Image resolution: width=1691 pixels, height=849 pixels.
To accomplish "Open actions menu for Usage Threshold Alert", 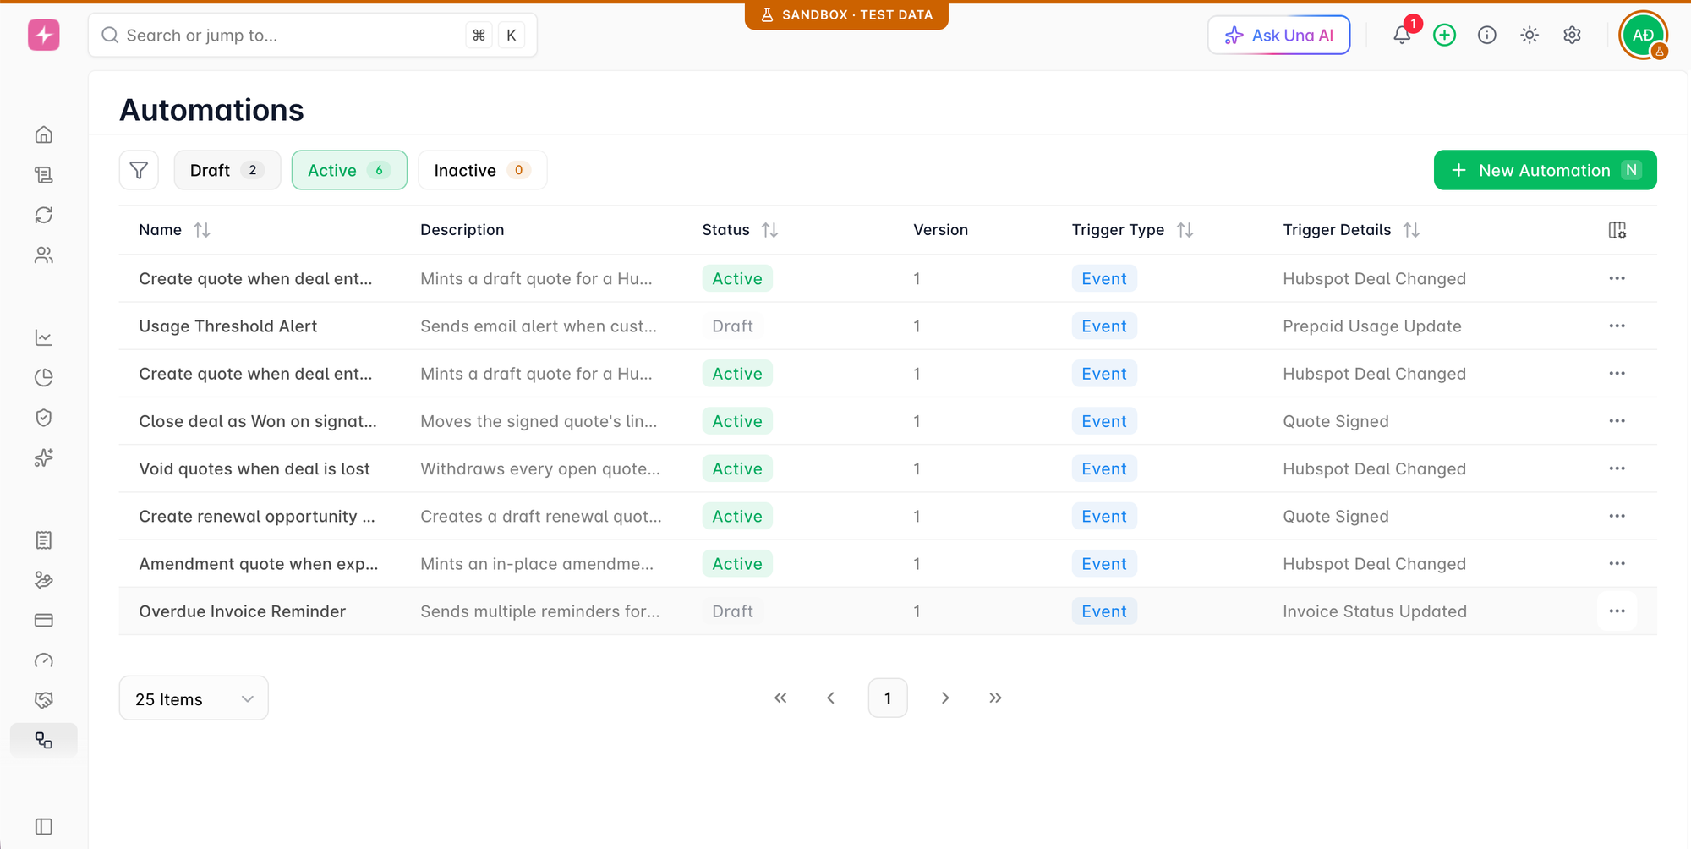I will tap(1617, 326).
